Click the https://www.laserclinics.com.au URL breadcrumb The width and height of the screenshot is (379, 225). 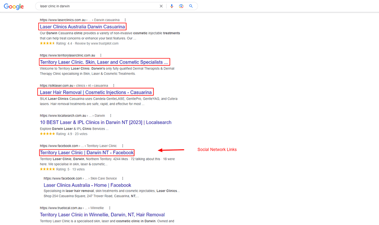click(x=80, y=20)
